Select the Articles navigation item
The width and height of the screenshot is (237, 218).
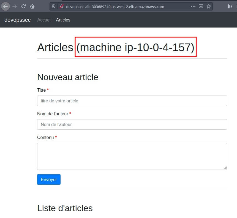pos(63,20)
